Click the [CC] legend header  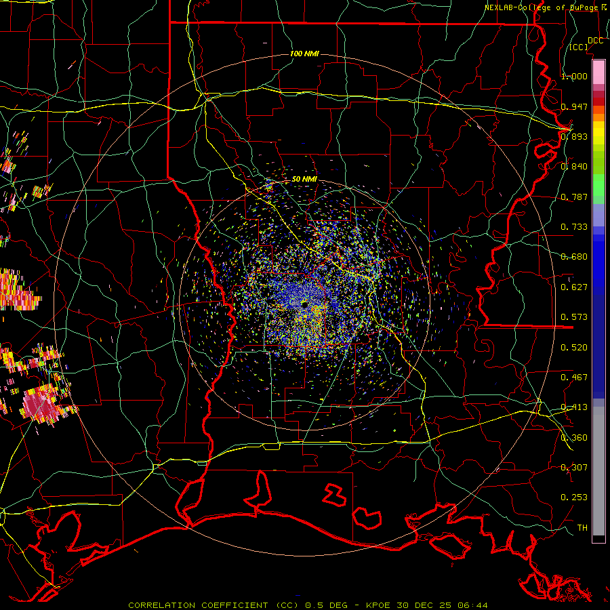(579, 47)
